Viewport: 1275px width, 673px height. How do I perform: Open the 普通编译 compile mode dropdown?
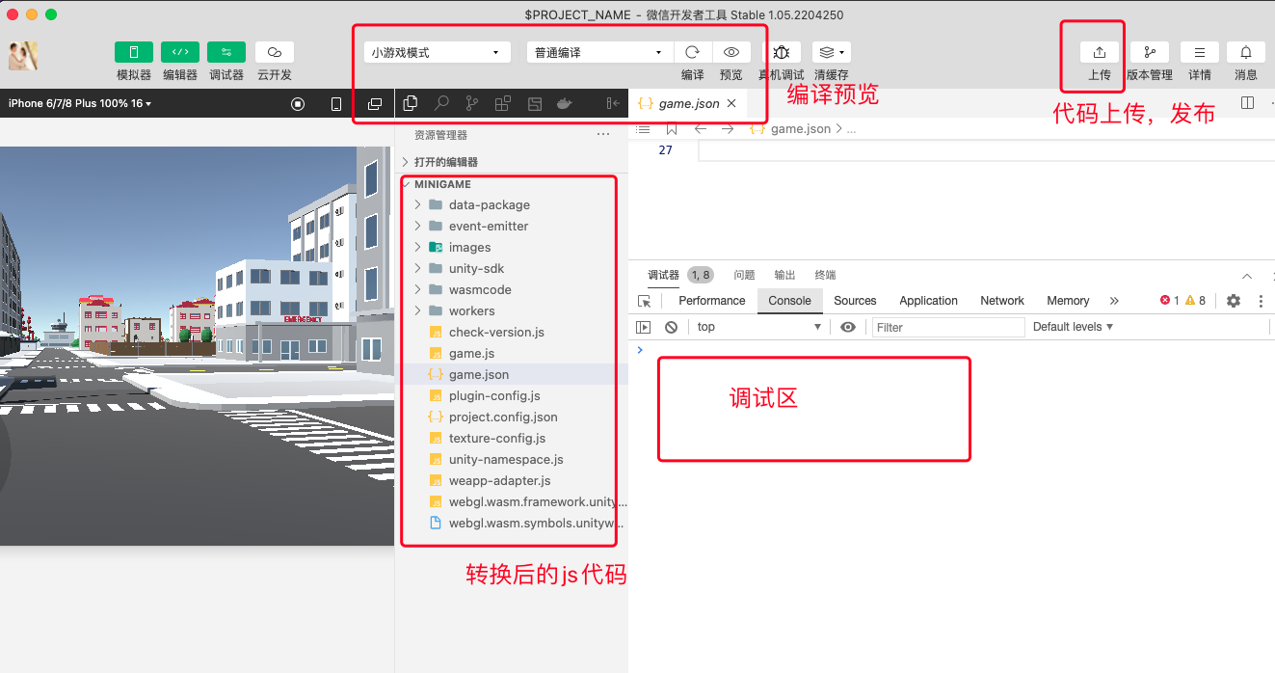[599, 52]
